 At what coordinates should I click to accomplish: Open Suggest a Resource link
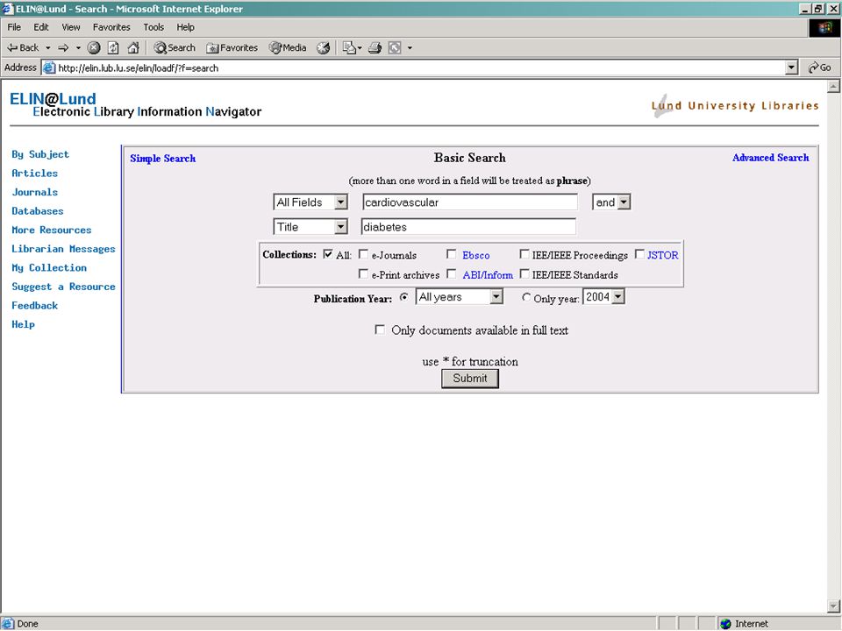click(x=63, y=287)
